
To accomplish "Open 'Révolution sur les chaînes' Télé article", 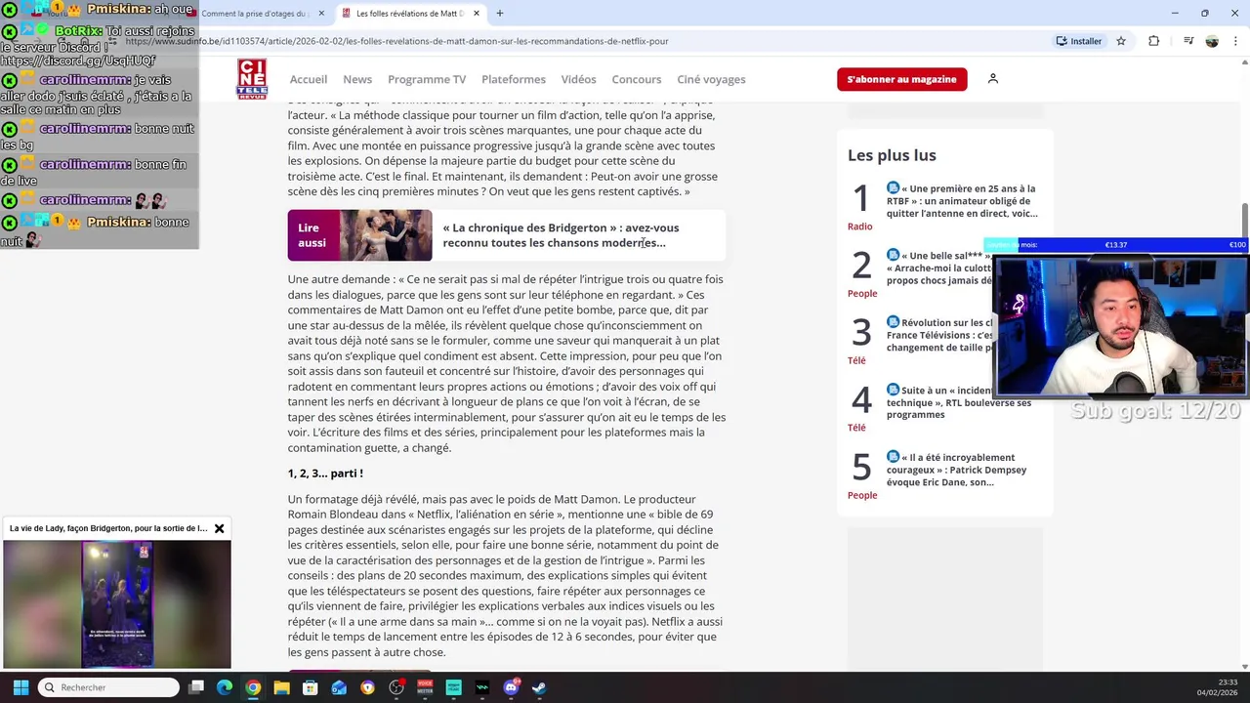I will [938, 335].
